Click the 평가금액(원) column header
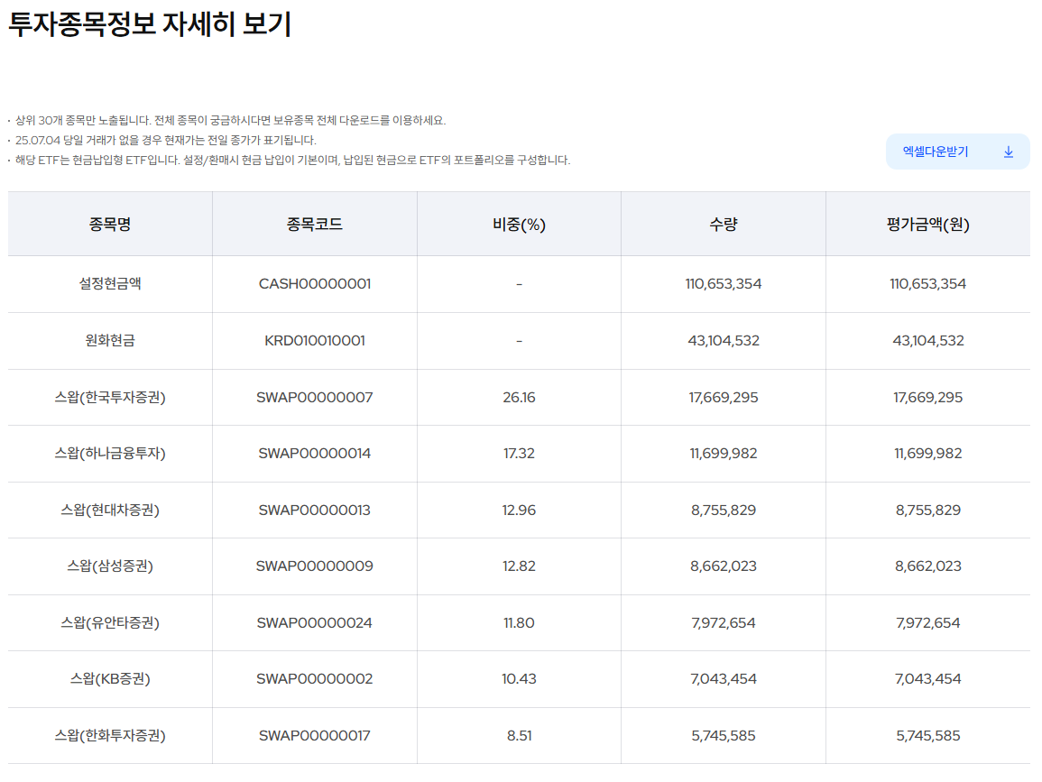Image resolution: width=1042 pixels, height=782 pixels. tap(928, 224)
